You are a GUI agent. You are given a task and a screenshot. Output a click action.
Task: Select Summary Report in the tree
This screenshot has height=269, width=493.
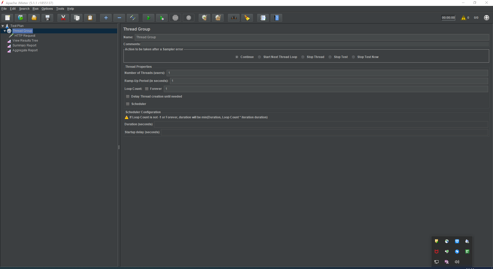(24, 45)
